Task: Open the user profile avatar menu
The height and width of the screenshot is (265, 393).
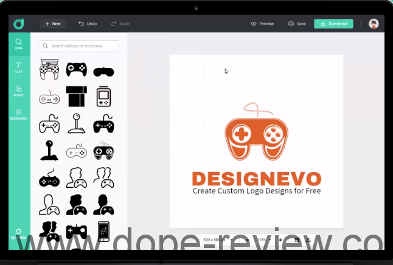Action: click(374, 24)
